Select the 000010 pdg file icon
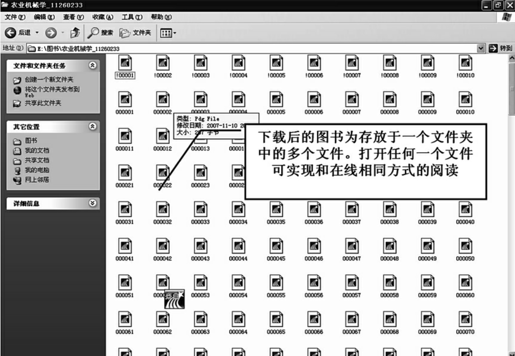This screenshot has width=515, height=356. (x=465, y=99)
